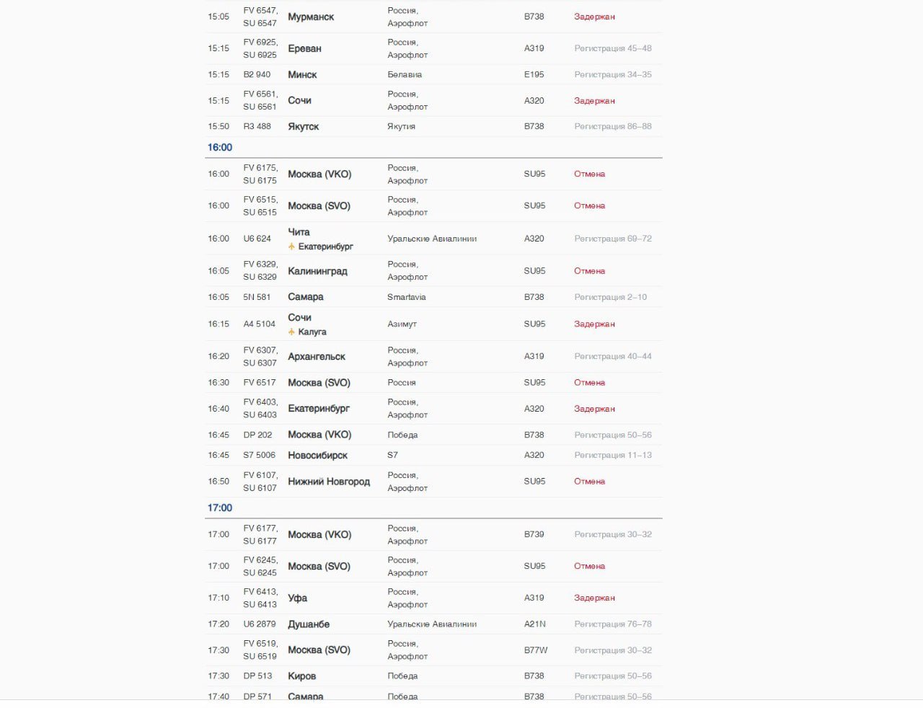Click the 17:00 hour section header
923x708 pixels.
[220, 508]
